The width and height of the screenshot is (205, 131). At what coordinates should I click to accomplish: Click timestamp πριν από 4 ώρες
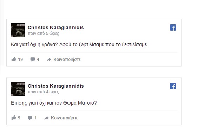(43, 92)
